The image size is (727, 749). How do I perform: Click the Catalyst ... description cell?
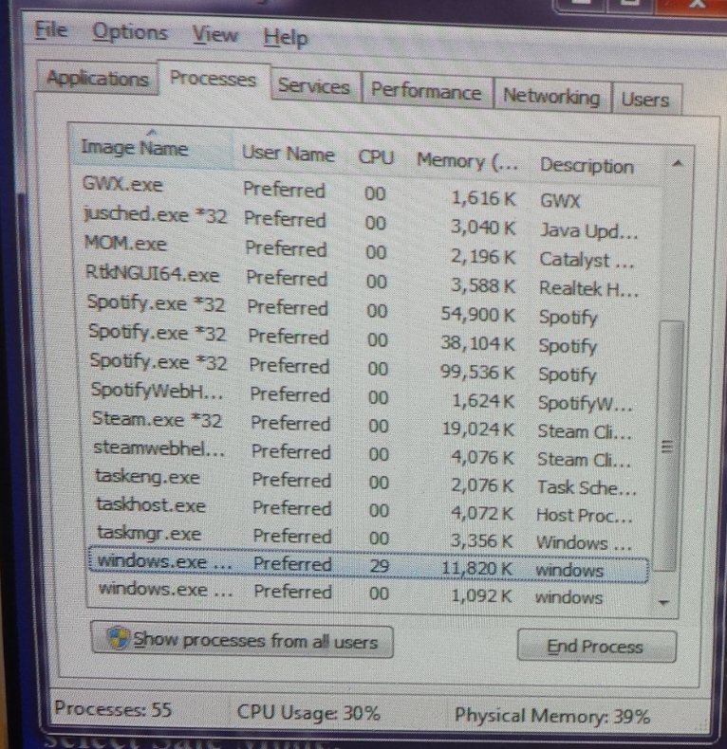click(587, 261)
